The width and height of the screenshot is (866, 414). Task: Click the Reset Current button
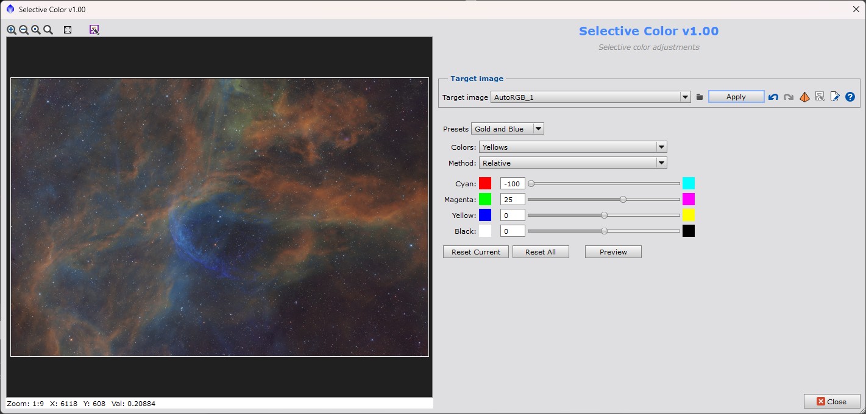[x=475, y=252]
